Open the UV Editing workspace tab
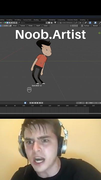The height and width of the screenshot is (180, 101). tap(18, 20)
